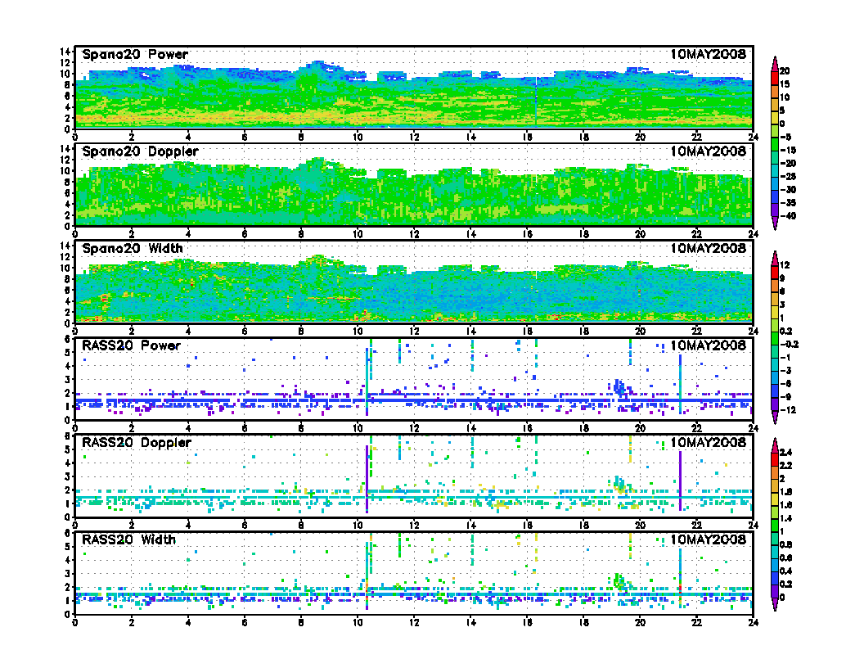Click the 10MAY2008 date in RASS20 Power panel
864x668 pixels.
tap(708, 345)
